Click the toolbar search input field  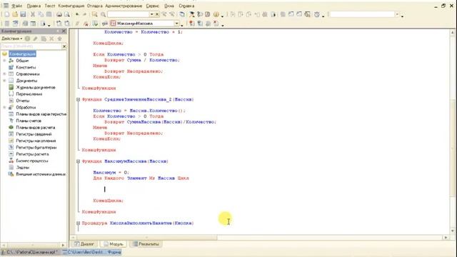pyautogui.click(x=129, y=14)
